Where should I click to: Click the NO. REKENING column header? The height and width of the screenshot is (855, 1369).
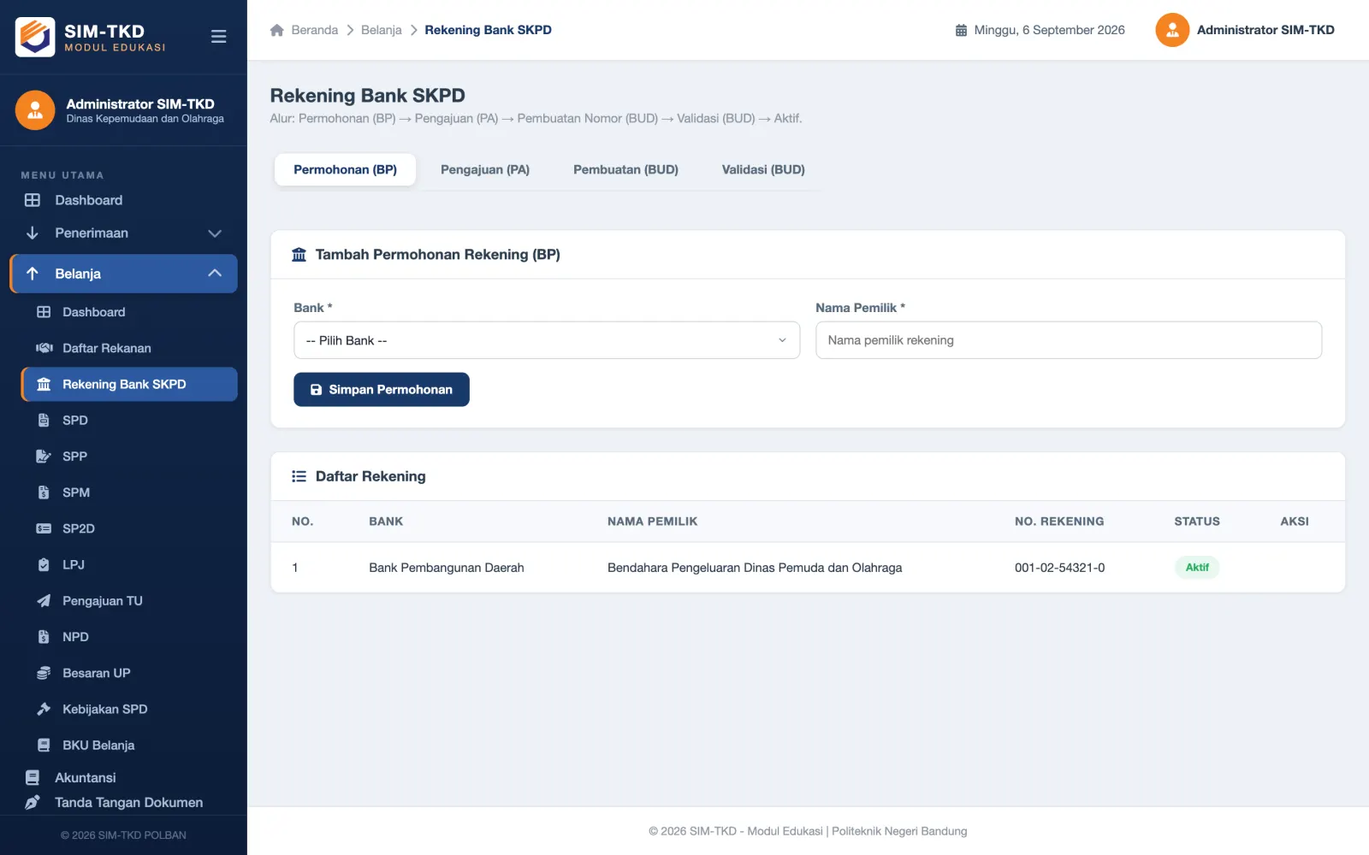[1059, 522]
